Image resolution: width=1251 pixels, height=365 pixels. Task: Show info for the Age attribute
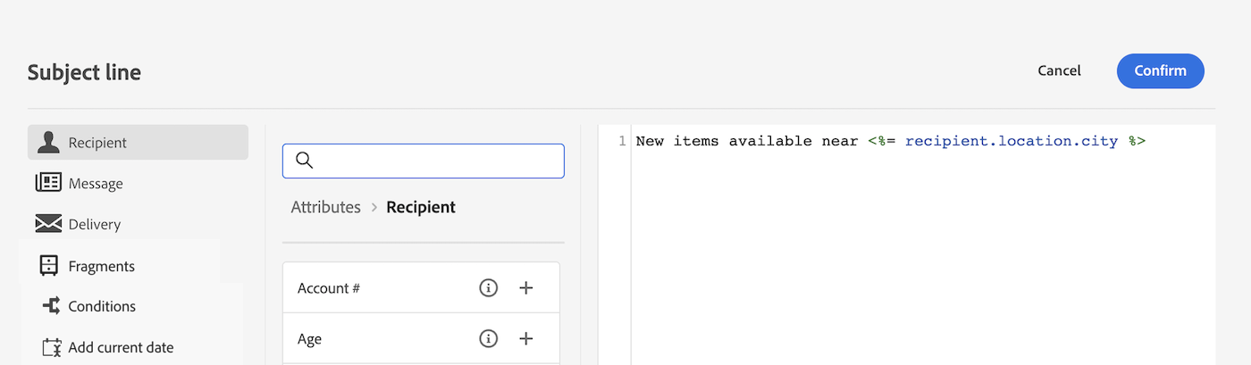[x=488, y=339]
